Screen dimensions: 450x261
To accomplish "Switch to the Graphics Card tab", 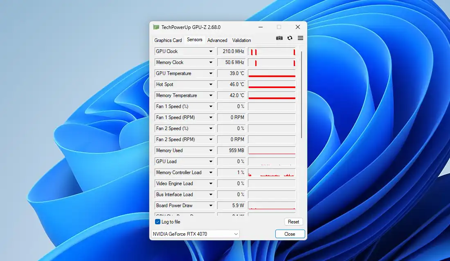I will point(168,40).
